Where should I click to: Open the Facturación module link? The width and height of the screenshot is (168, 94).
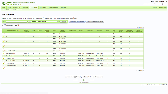(152, 4)
